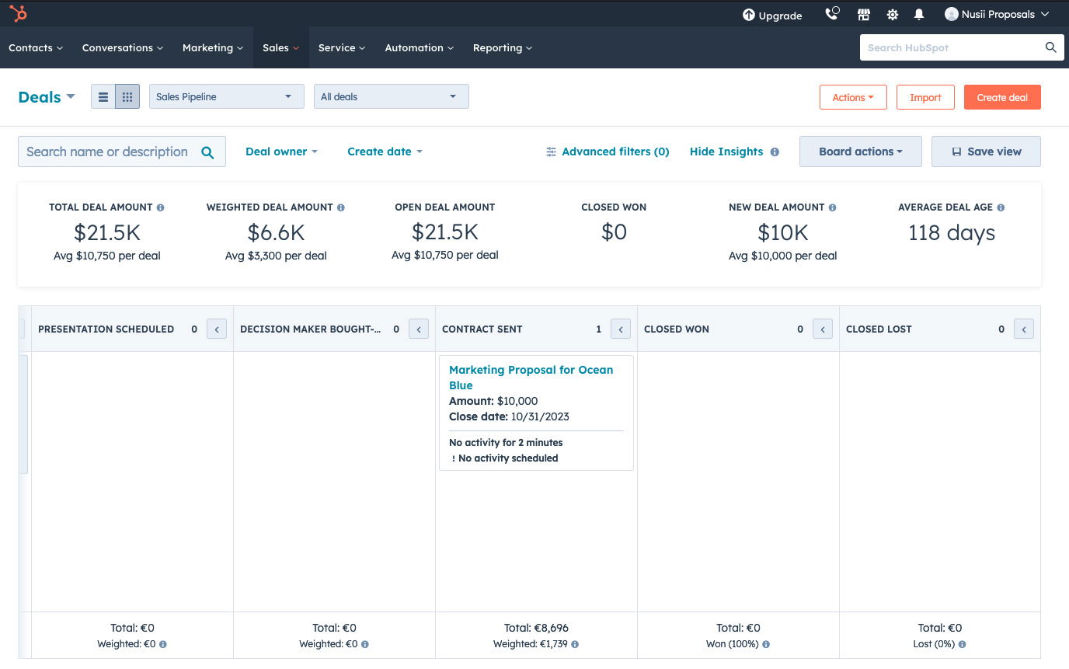Viewport: 1069px width, 669px height.
Task: Open the notifications bell
Action: coord(919,14)
